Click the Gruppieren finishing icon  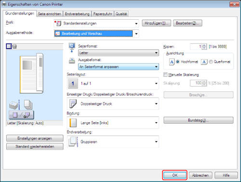click(73, 142)
